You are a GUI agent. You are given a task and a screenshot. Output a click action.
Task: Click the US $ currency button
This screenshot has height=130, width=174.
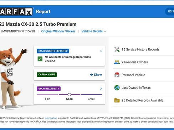pyautogui.click(x=170, y=11)
